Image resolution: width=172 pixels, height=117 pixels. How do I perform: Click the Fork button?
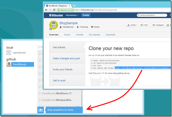point(144,25)
